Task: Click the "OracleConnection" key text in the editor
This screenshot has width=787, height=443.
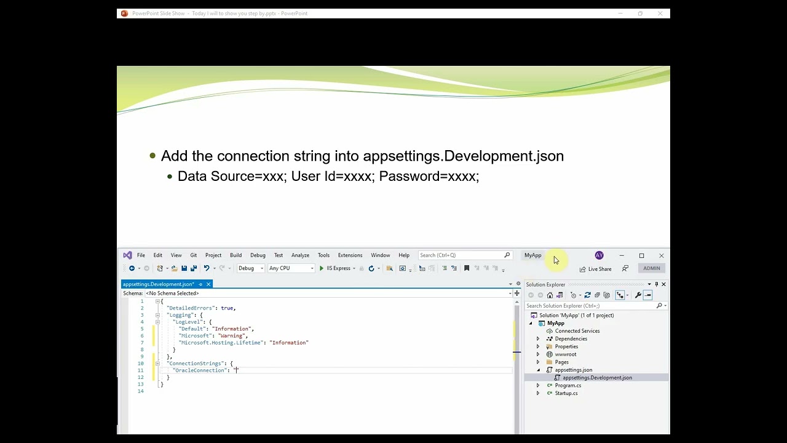Action: click(200, 370)
